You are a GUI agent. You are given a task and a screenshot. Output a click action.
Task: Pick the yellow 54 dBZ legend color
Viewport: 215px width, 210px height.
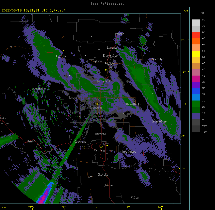coord(196,54)
